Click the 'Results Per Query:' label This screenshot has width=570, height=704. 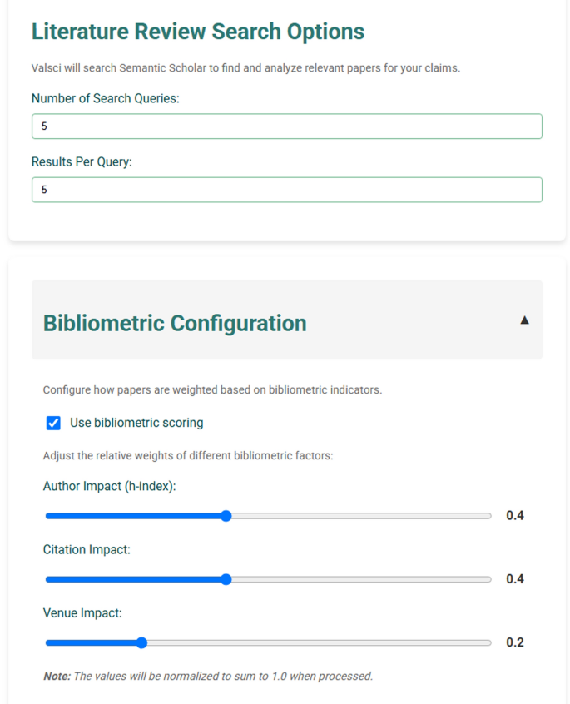coord(82,161)
